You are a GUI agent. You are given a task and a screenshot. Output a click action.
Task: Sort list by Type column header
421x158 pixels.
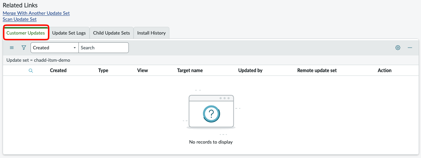103,70
